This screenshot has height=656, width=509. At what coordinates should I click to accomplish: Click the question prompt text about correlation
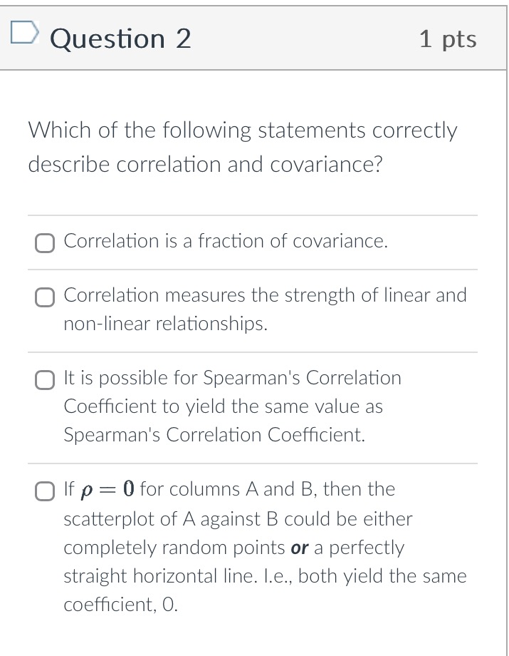point(242,146)
